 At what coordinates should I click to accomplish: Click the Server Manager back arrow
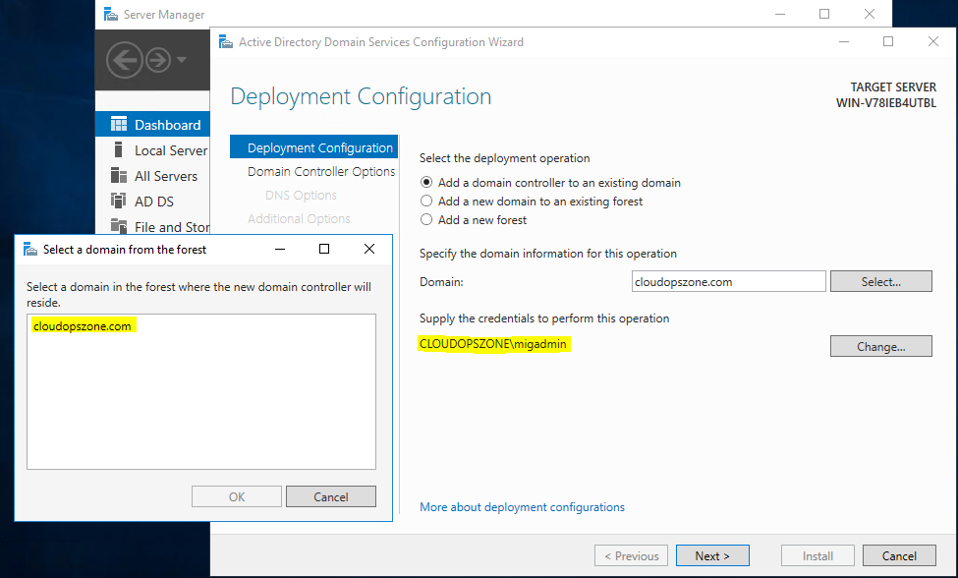click(x=125, y=60)
